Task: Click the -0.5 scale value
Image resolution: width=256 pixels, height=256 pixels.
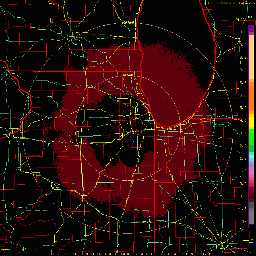Action: (242, 196)
